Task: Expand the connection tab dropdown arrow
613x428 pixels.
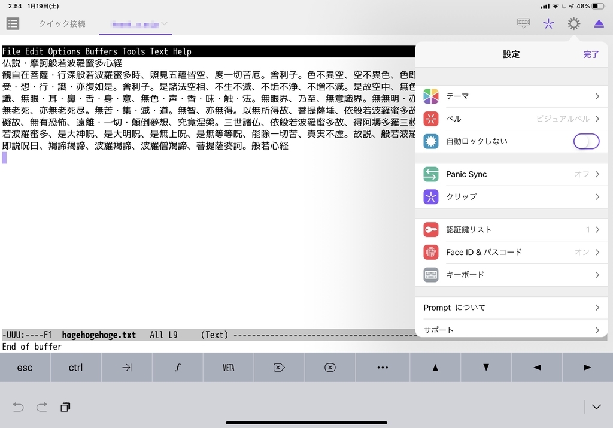Action: point(165,23)
